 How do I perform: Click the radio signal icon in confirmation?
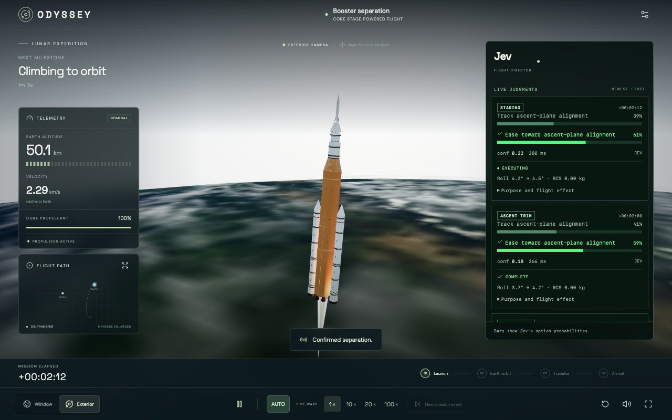coord(303,340)
